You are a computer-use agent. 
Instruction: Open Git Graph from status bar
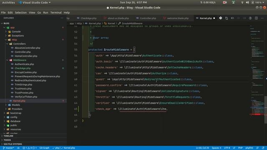tap(44, 148)
